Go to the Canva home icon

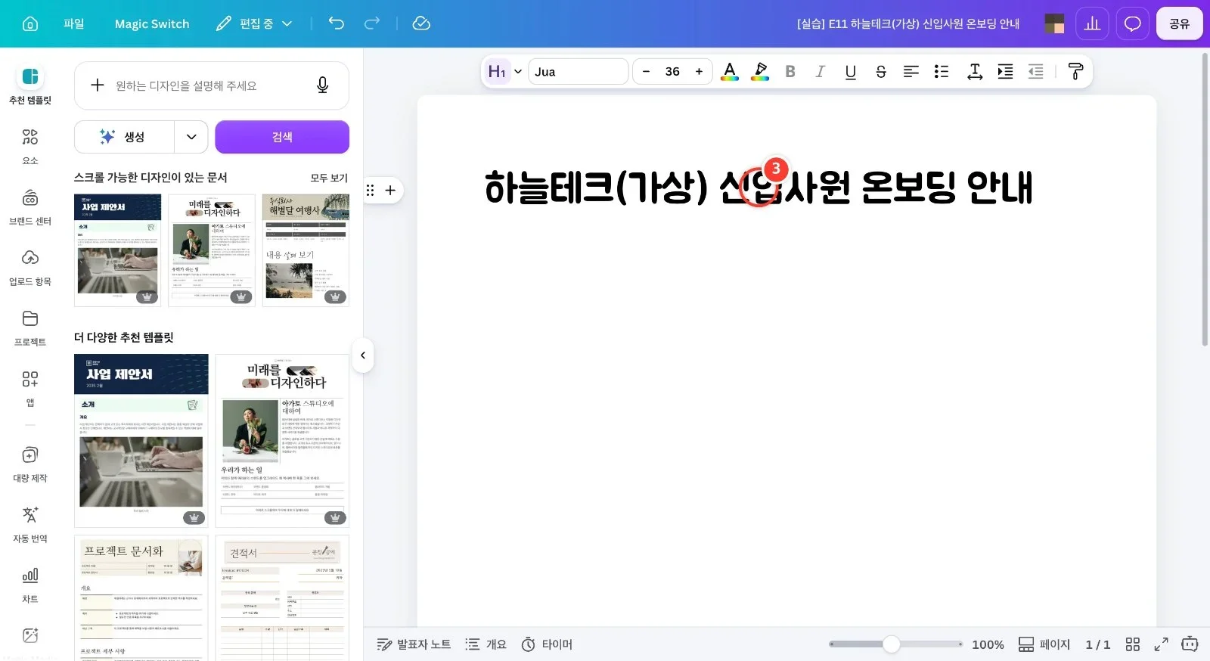click(x=30, y=23)
